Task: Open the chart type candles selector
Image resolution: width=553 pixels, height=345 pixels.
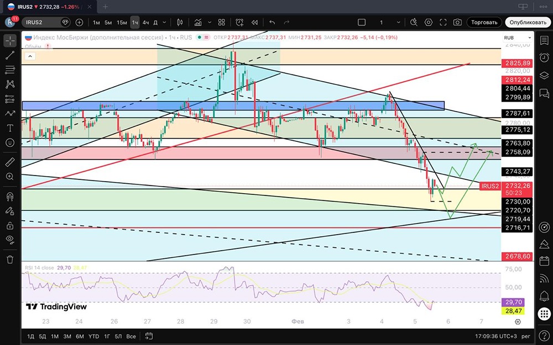Action: pos(180,22)
